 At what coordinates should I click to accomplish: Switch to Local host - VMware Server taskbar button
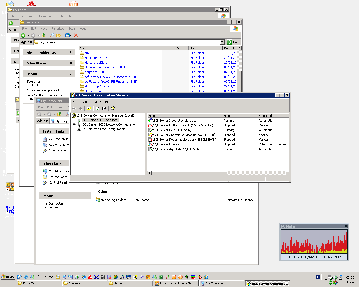tap(176, 283)
